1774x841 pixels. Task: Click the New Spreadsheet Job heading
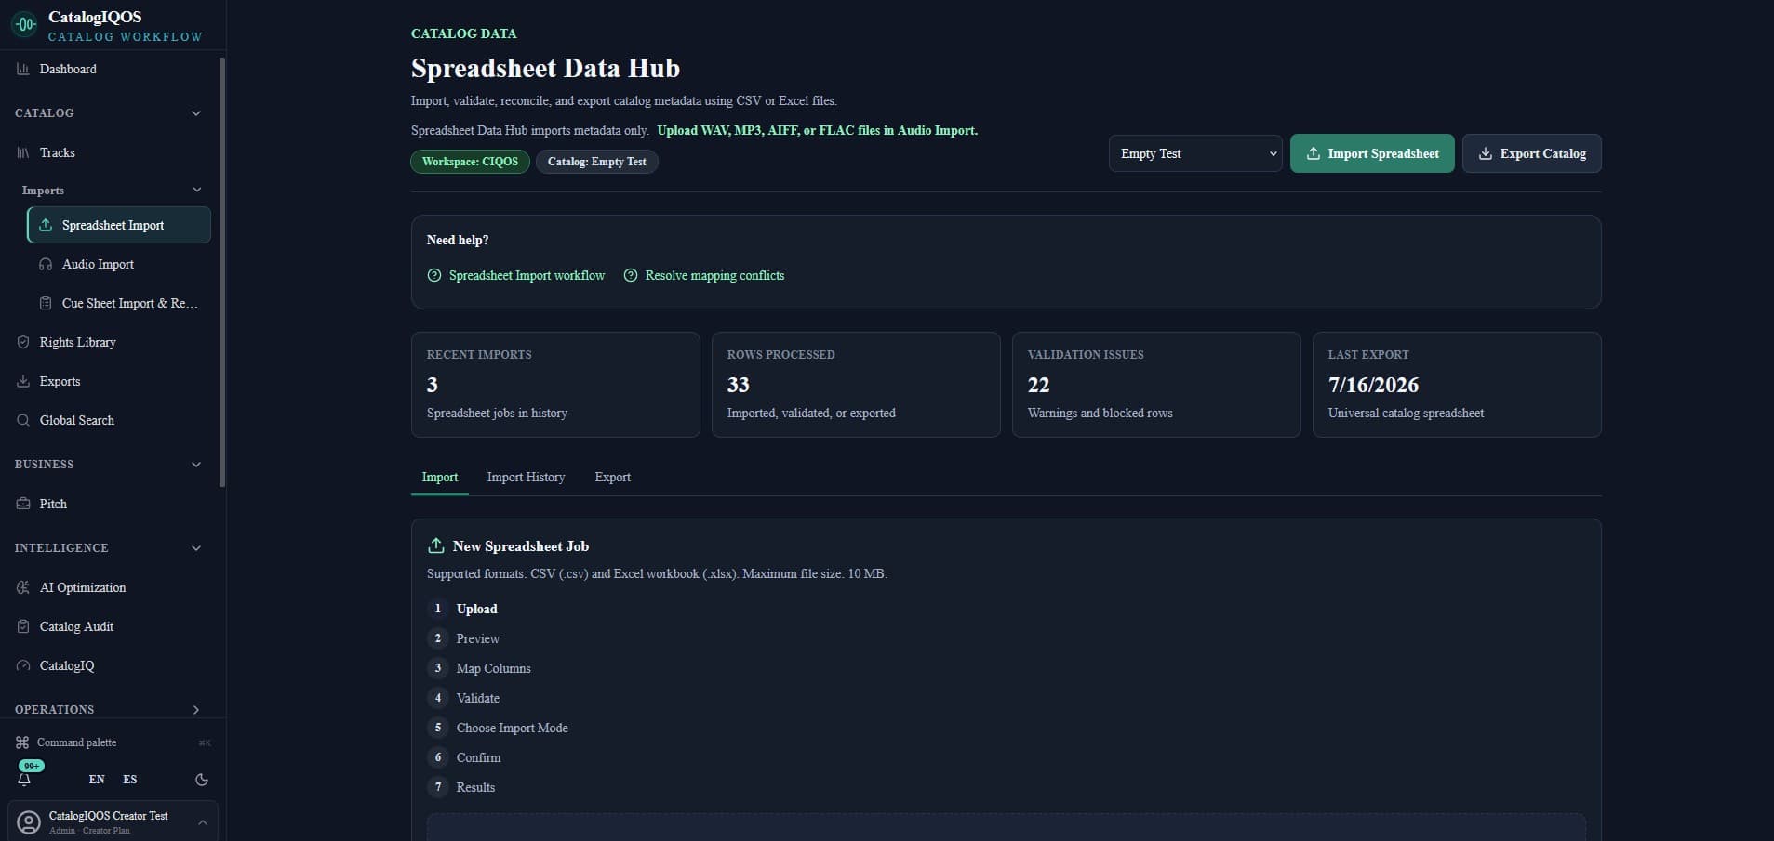click(521, 546)
